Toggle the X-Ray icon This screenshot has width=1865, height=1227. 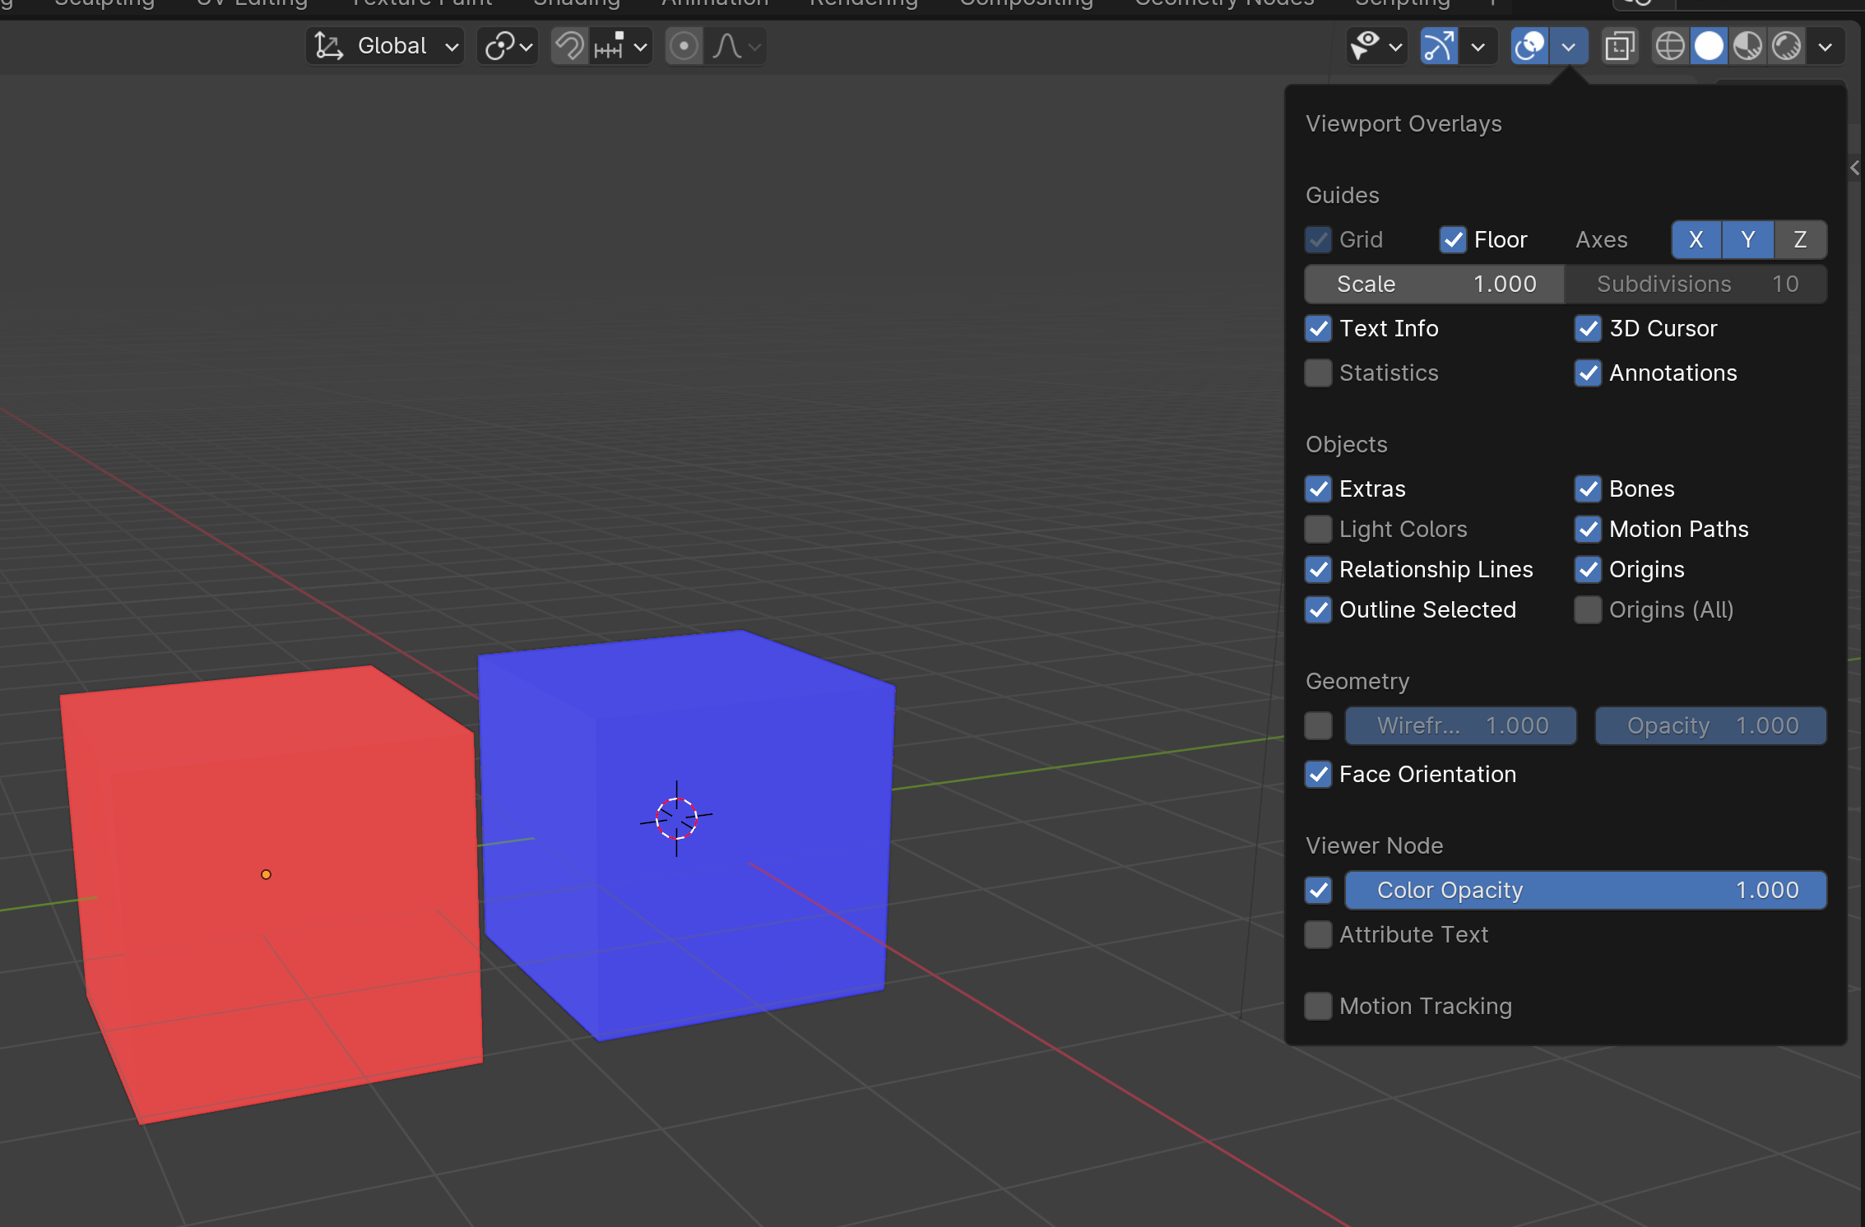1620,46
